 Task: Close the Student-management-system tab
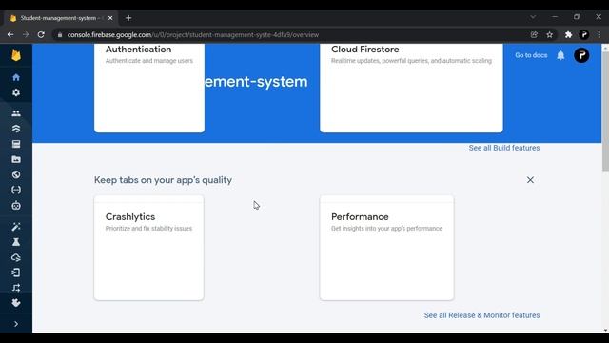[x=110, y=18]
